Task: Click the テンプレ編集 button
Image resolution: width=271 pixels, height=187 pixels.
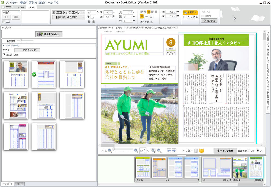Action: pos(226,150)
